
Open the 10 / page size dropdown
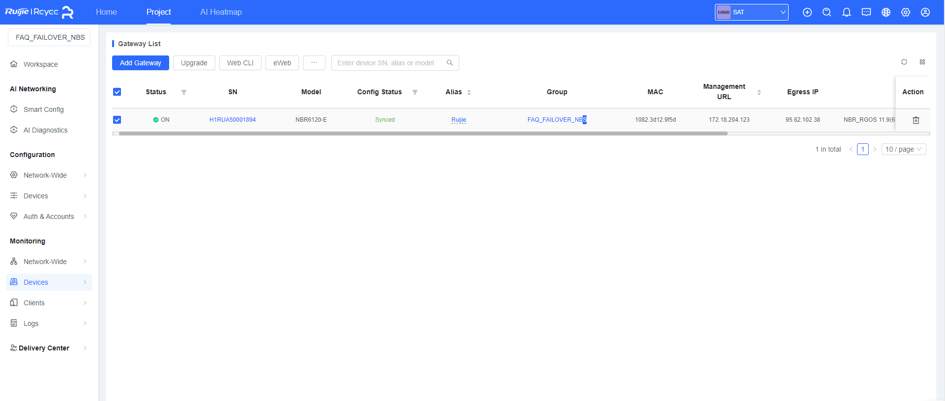coord(904,149)
